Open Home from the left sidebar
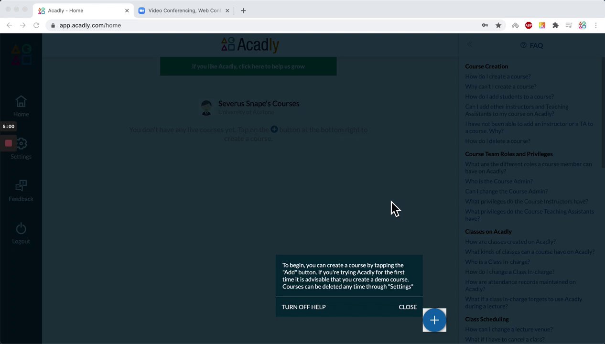Image resolution: width=605 pixels, height=344 pixels. coord(21,107)
